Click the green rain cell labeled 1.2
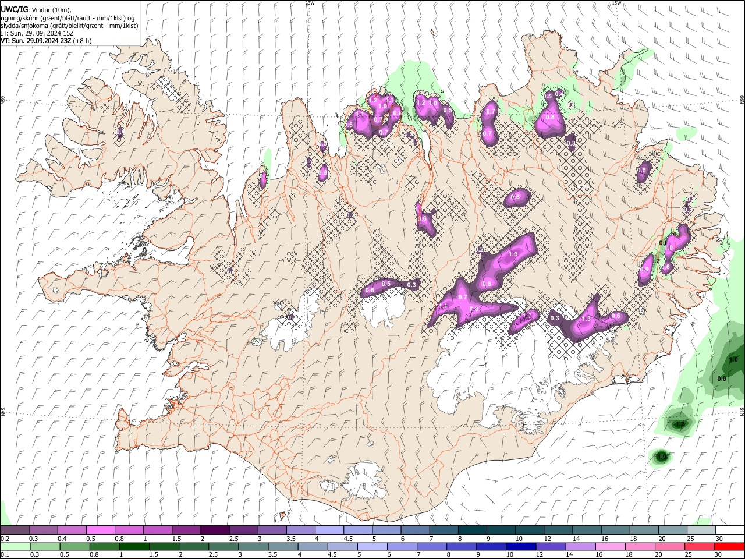Viewport: 745px width, 559px height. point(679,423)
